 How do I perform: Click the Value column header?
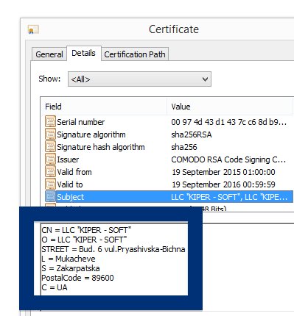(230, 107)
